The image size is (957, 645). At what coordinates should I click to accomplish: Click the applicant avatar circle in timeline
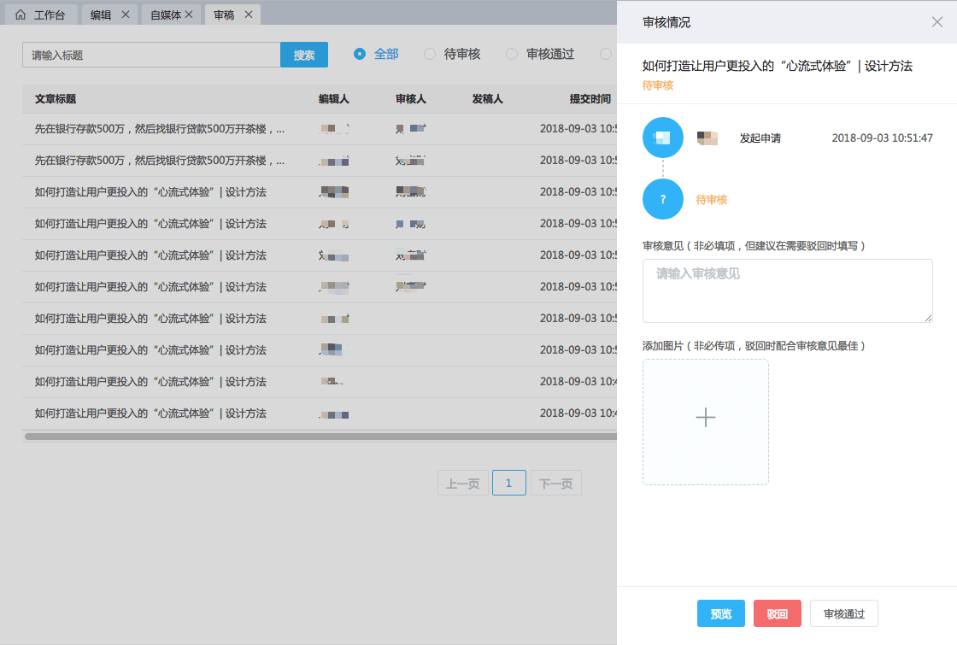(x=662, y=138)
